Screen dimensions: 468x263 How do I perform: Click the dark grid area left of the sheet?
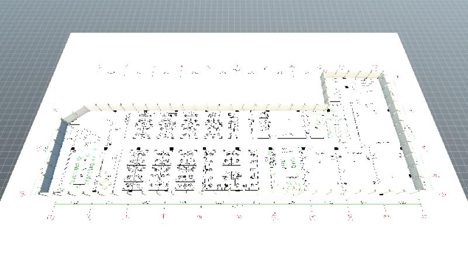23,88
